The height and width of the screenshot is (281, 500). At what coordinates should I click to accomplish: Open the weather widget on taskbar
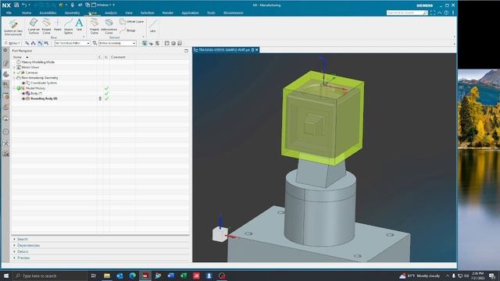[x=420, y=276]
